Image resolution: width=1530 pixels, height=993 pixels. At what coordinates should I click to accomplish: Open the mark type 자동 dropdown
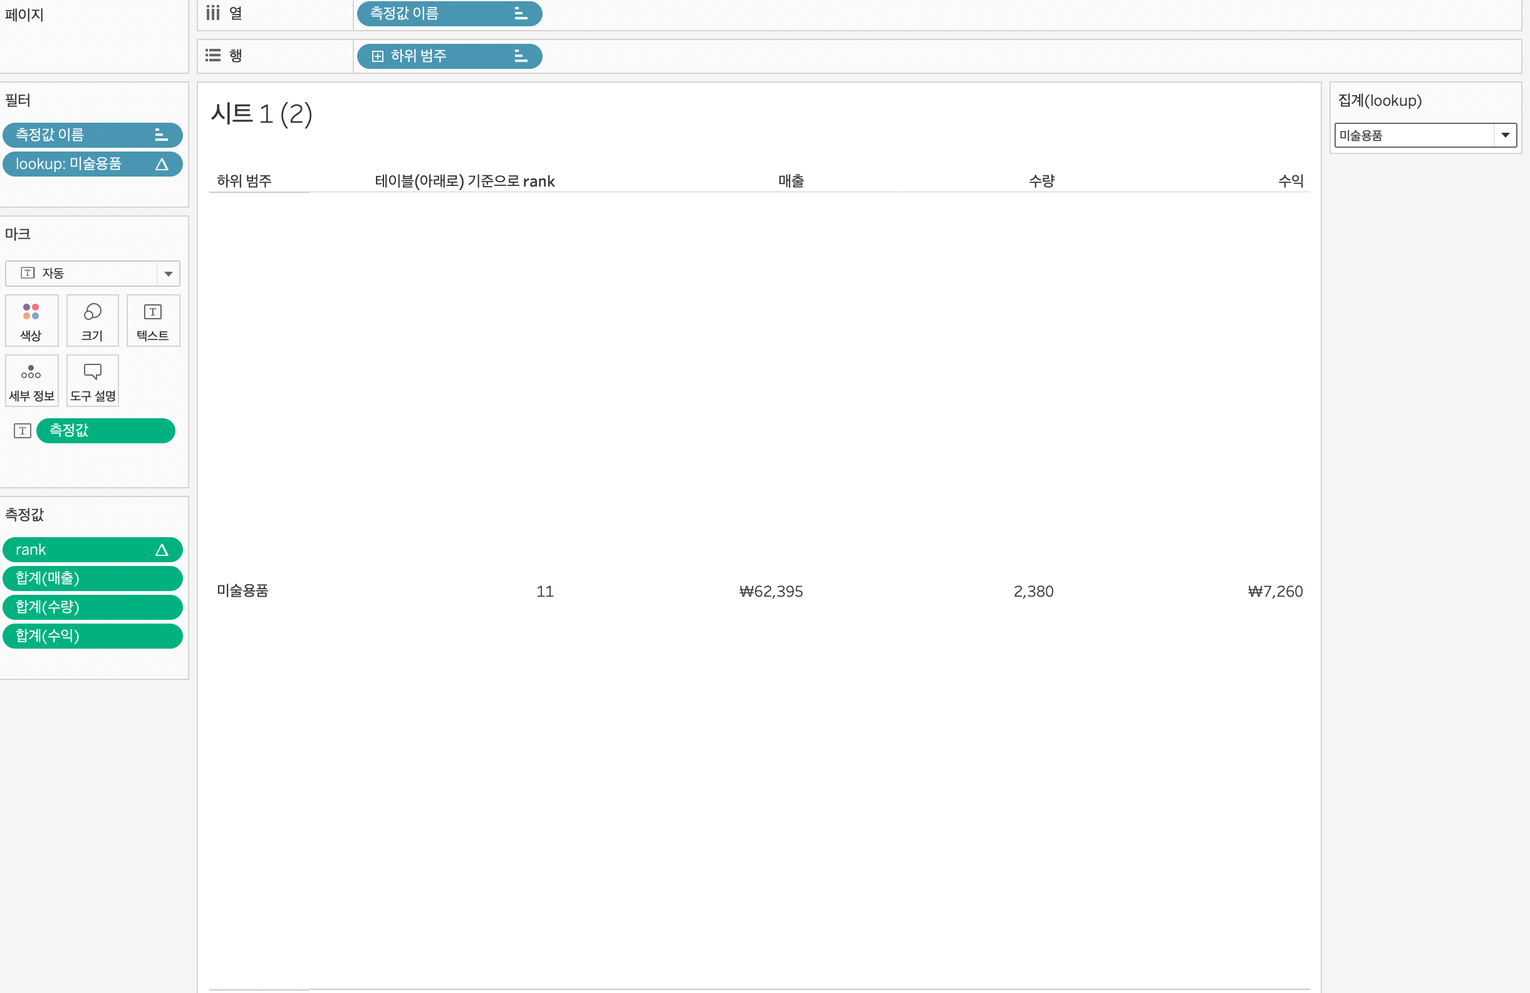tap(168, 274)
